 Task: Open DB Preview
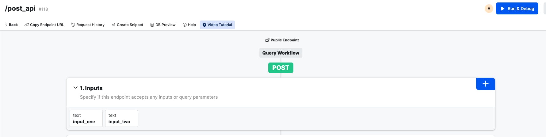[x=163, y=25]
